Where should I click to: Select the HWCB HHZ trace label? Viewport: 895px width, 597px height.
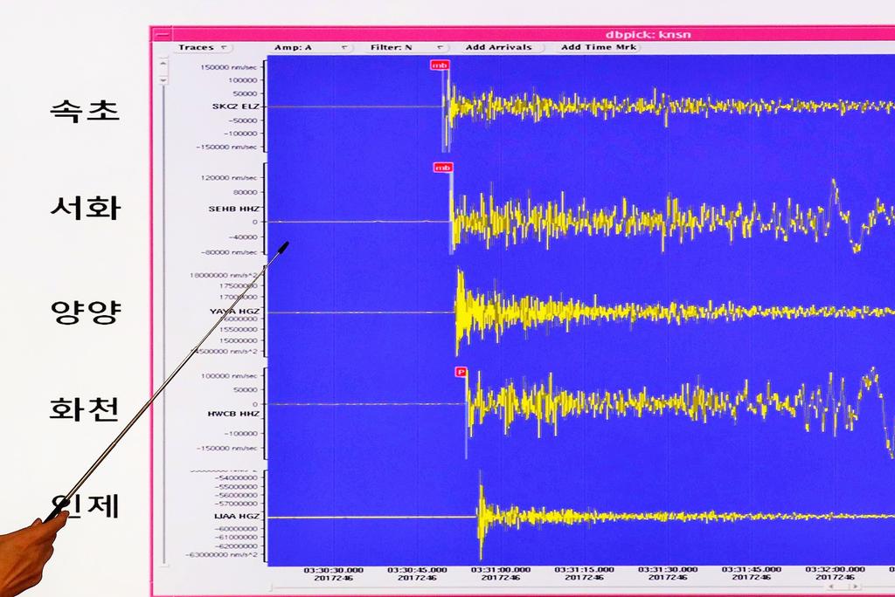233,413
